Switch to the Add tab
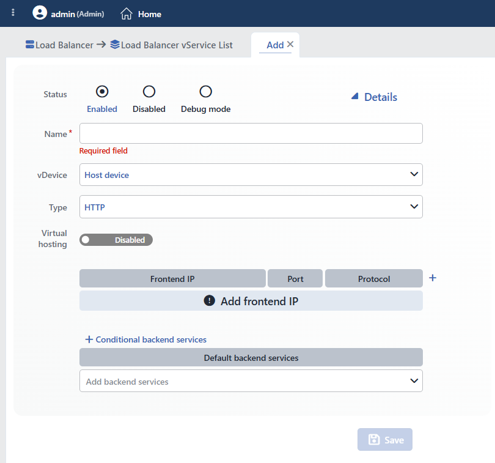The width and height of the screenshot is (495, 463). [275, 45]
